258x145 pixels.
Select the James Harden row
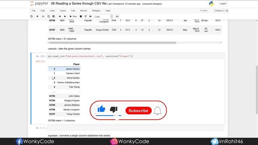click(64, 69)
